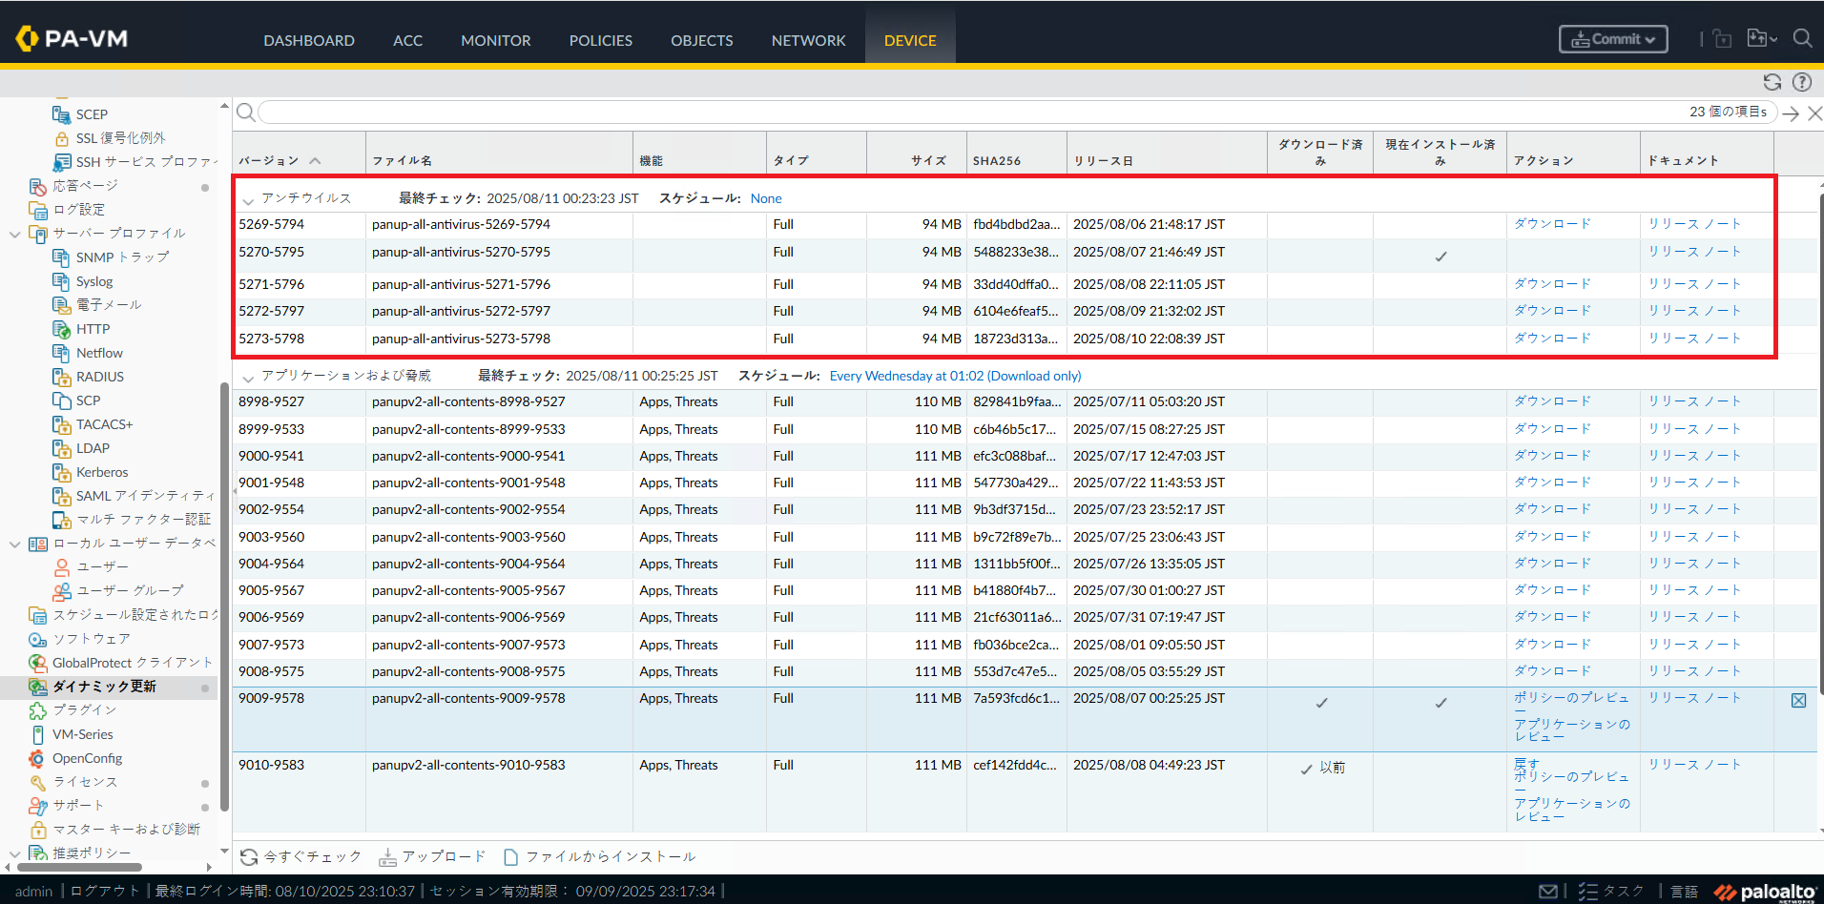Switch to the POLICIES tab
Image resolution: width=1824 pixels, height=904 pixels.
click(600, 41)
